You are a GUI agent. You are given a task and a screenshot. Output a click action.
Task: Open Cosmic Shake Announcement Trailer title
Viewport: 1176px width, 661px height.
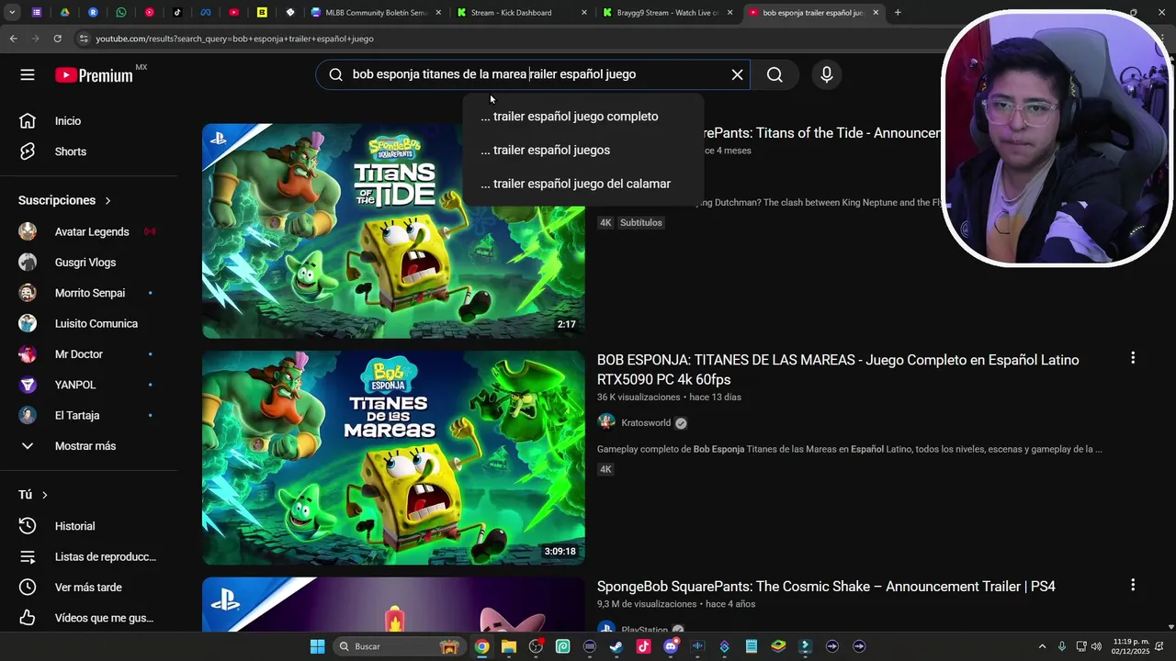826,587
